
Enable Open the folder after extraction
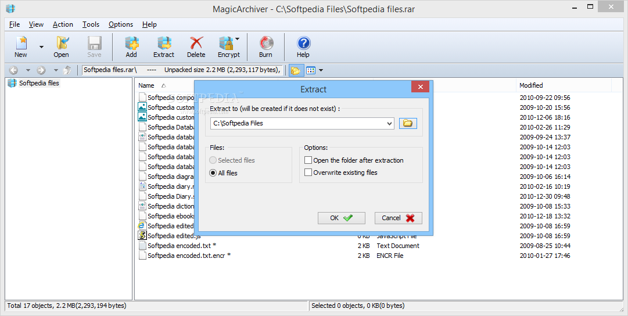(x=308, y=160)
